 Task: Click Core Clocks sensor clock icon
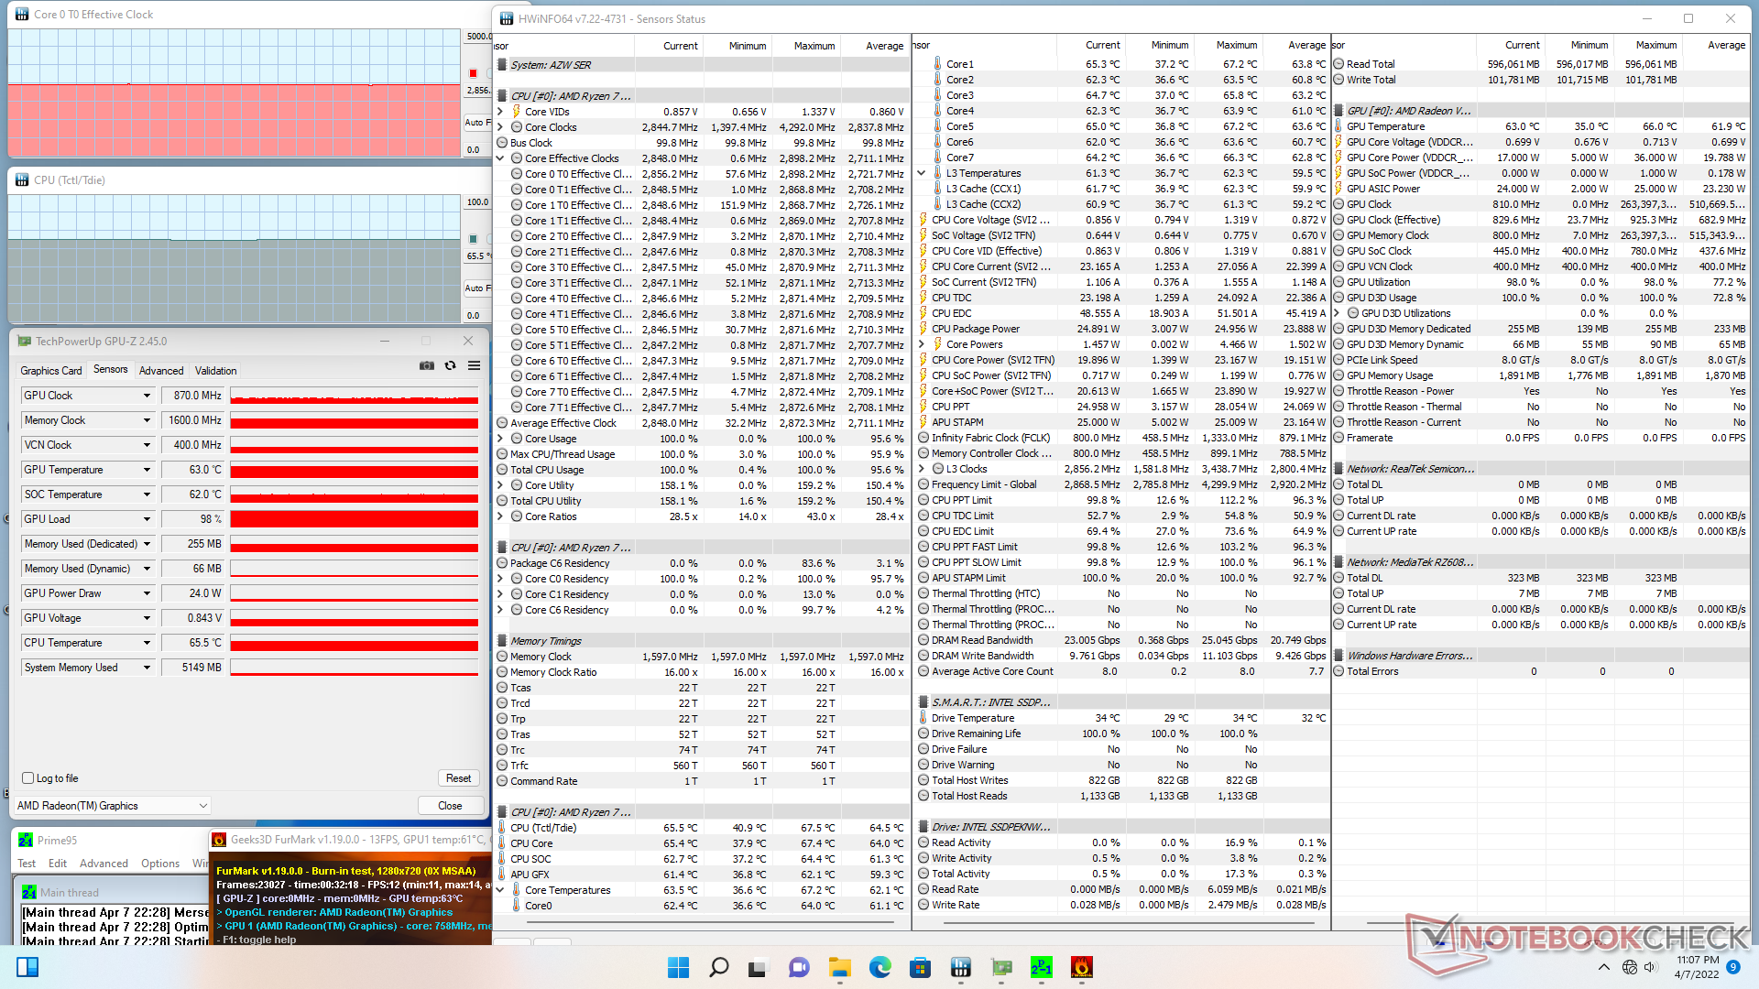pos(517,127)
